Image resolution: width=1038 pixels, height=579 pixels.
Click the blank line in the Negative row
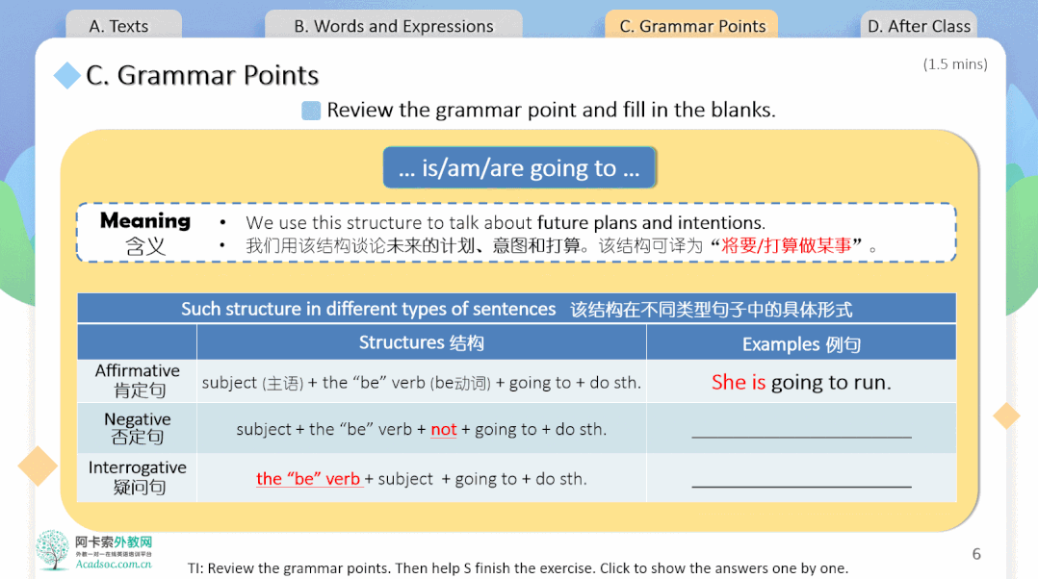click(802, 437)
